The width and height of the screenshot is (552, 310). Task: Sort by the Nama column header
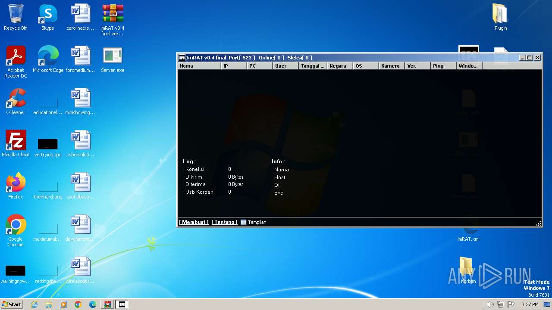click(x=199, y=66)
